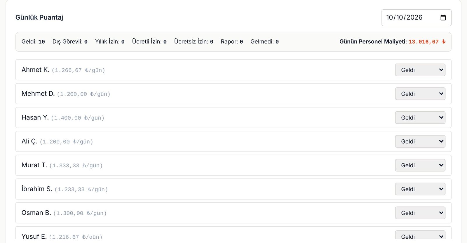Click the Ücretsiz İzin: 0 summary count
Viewport: 467px width, 243px height.
[x=194, y=42]
